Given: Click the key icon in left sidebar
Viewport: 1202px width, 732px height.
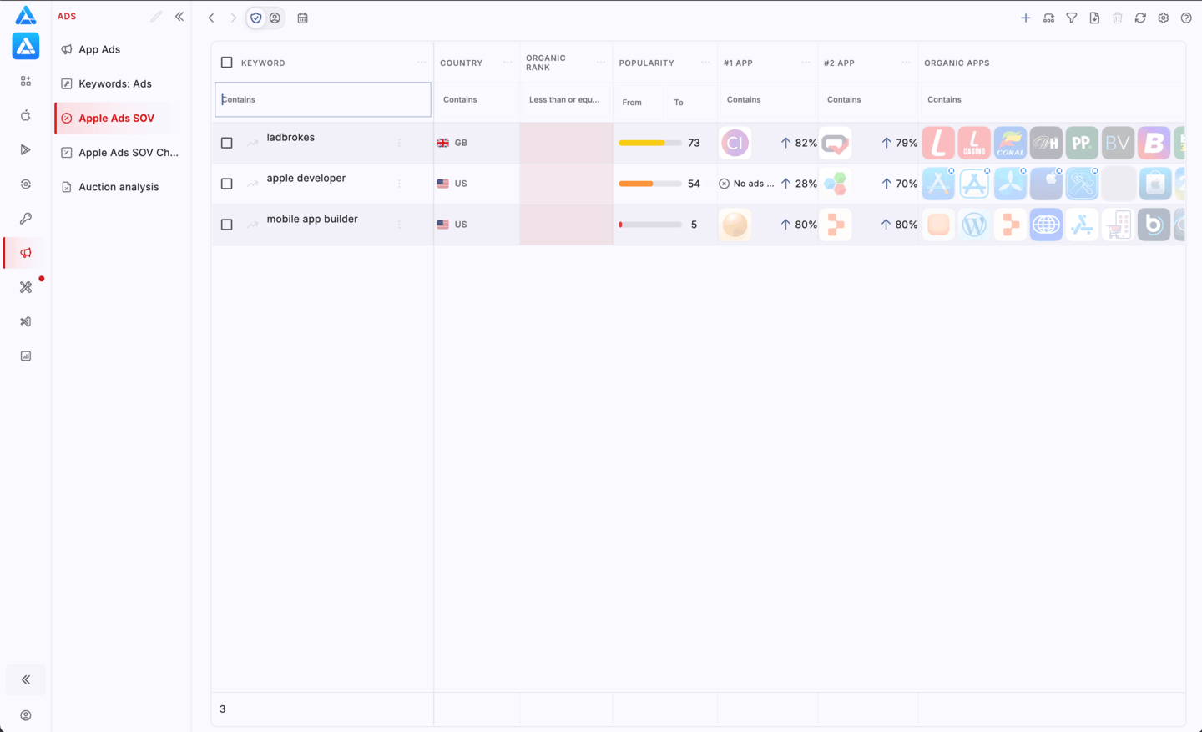Looking at the screenshot, I should [x=26, y=219].
